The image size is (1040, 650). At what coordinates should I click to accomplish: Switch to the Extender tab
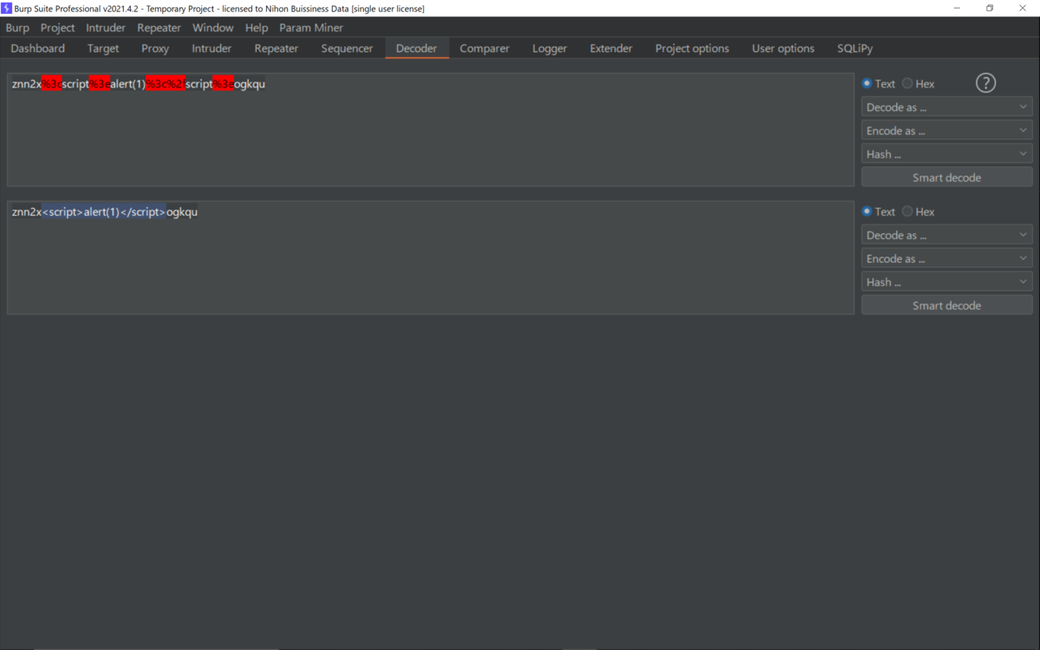pyautogui.click(x=611, y=49)
